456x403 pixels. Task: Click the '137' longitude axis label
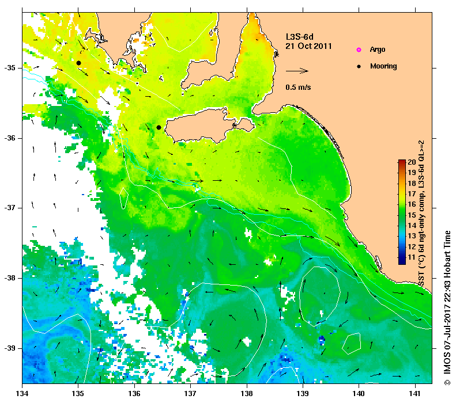tap(190, 394)
